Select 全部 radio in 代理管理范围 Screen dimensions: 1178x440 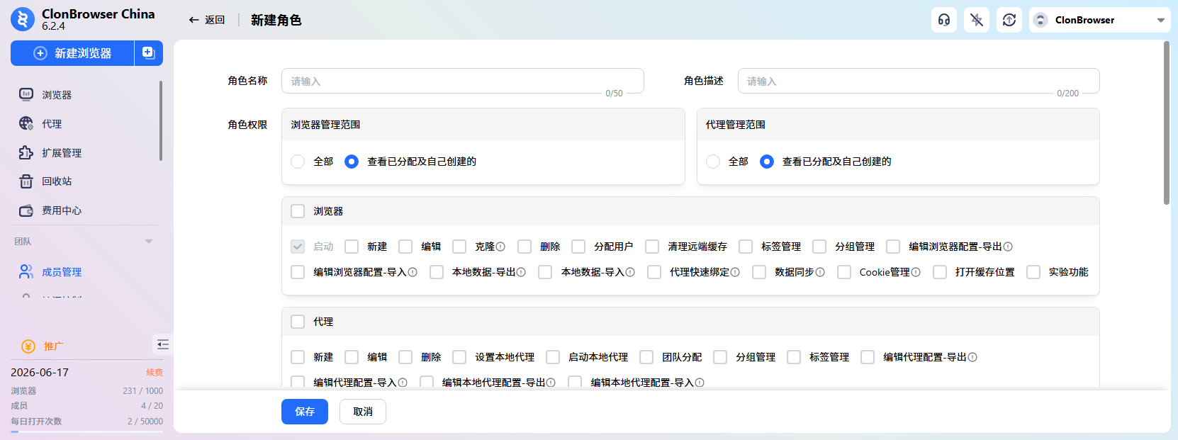713,162
